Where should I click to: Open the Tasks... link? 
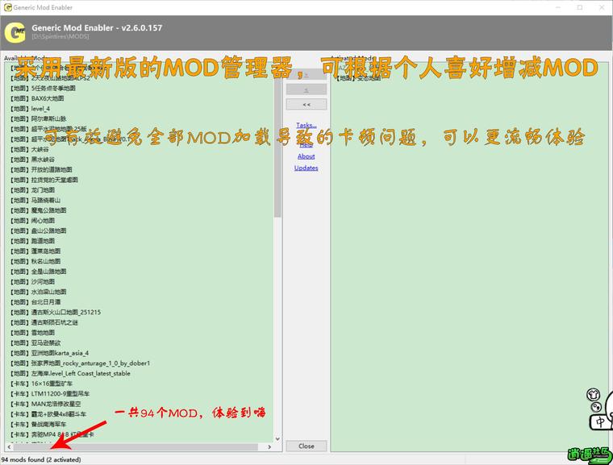[x=306, y=125]
